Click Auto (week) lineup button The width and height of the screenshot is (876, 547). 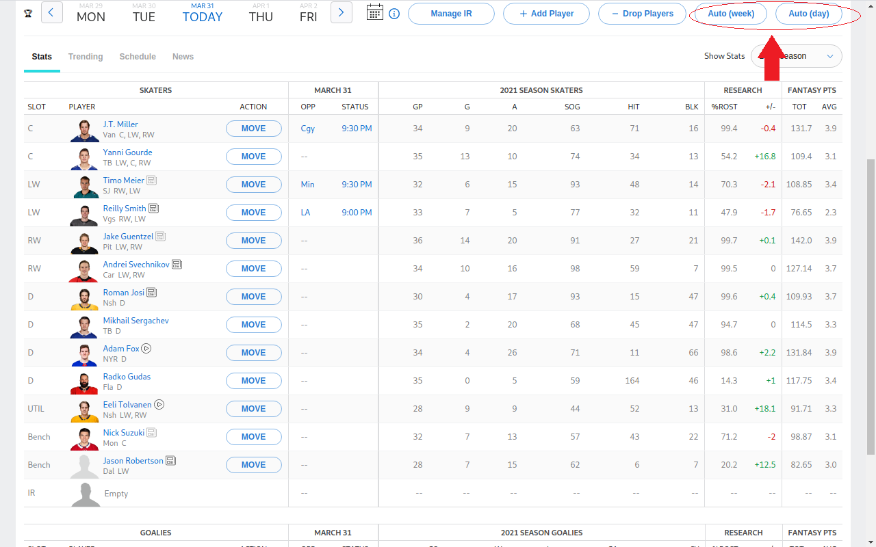point(731,14)
